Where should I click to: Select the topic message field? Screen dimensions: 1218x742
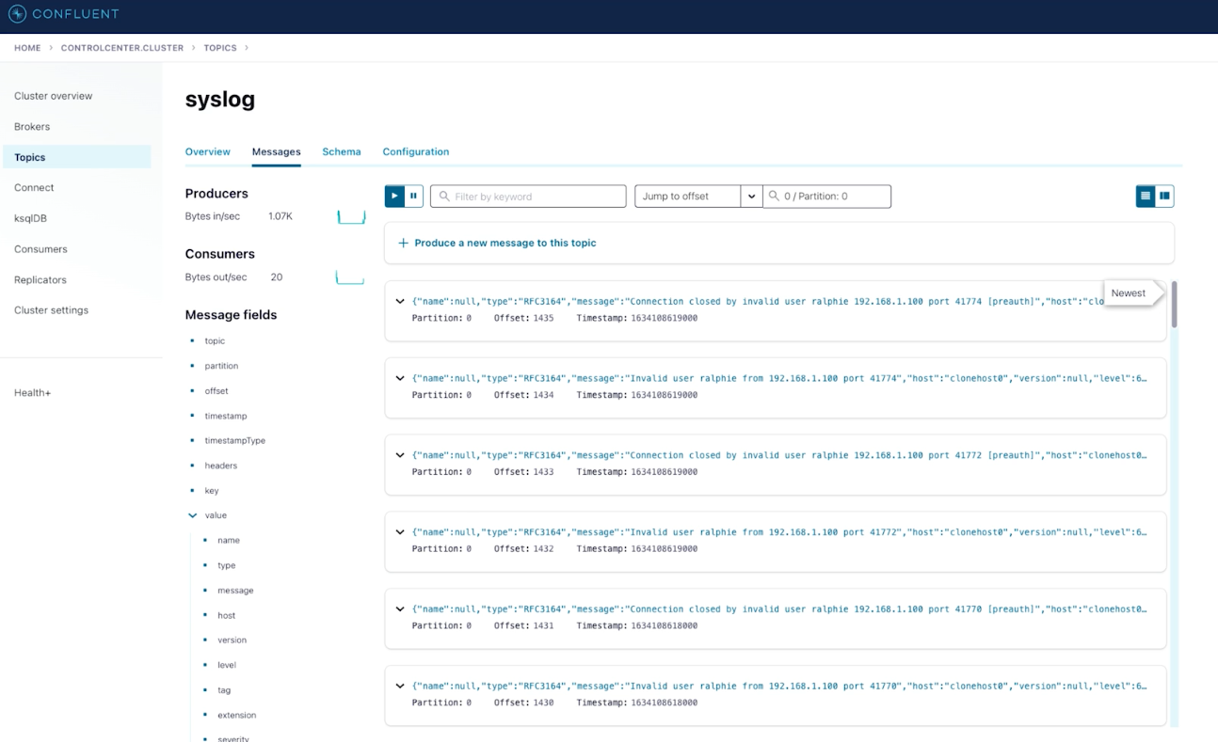coord(215,341)
